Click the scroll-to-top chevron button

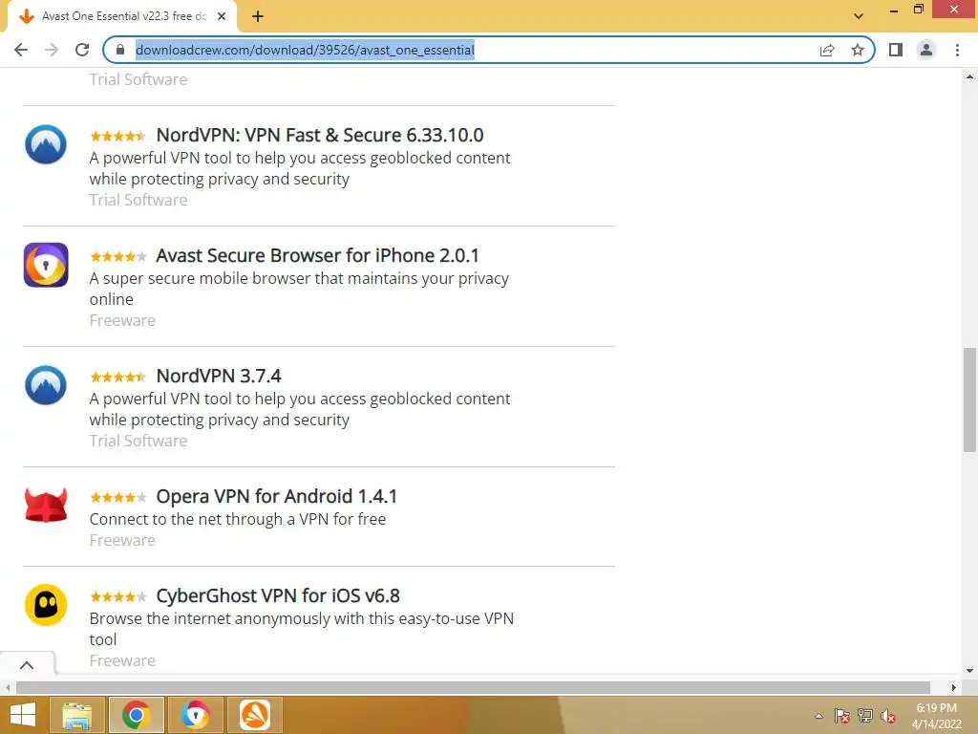27,665
